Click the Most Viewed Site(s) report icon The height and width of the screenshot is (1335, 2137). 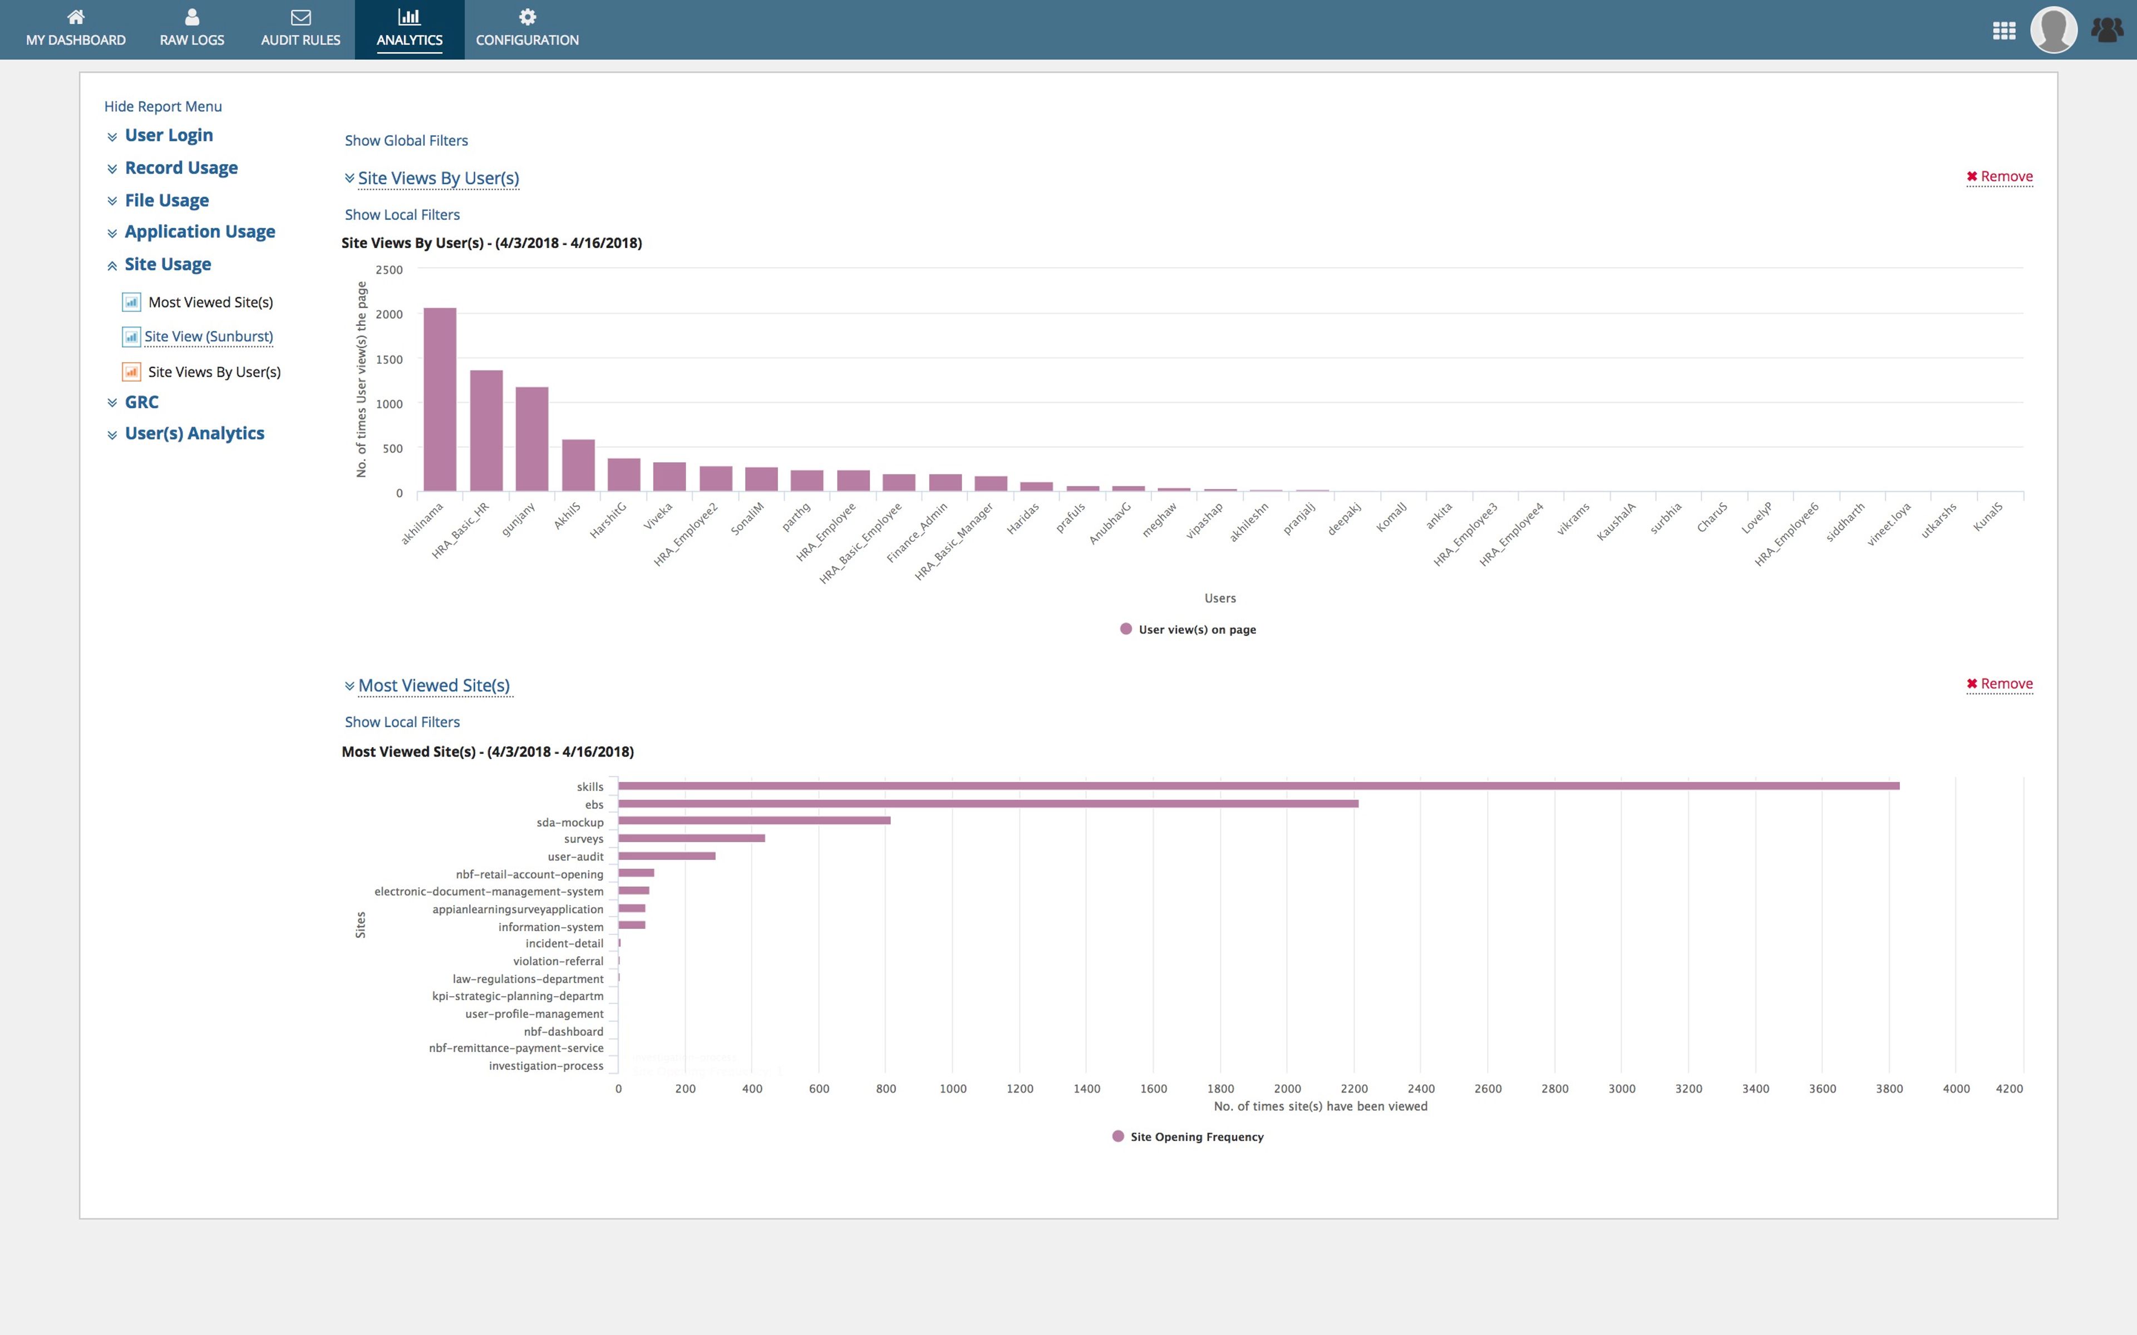point(131,303)
